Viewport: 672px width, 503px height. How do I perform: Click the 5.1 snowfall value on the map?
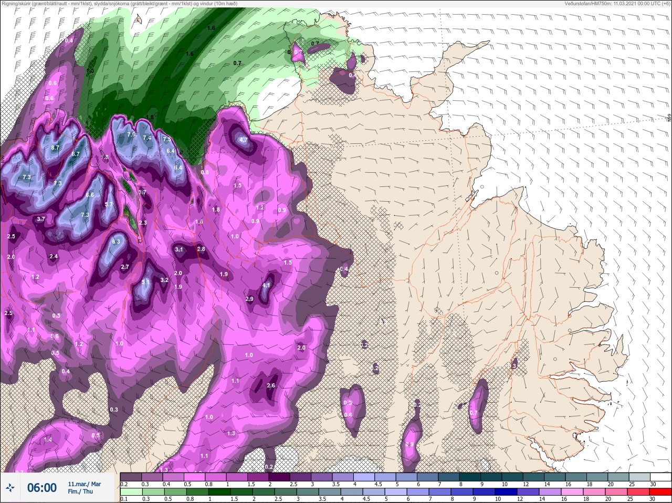(x=146, y=282)
